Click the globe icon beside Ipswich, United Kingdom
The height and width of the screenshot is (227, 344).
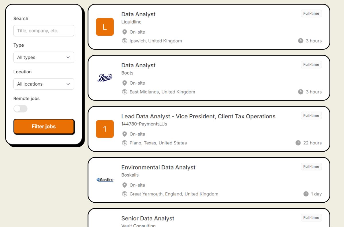click(124, 41)
